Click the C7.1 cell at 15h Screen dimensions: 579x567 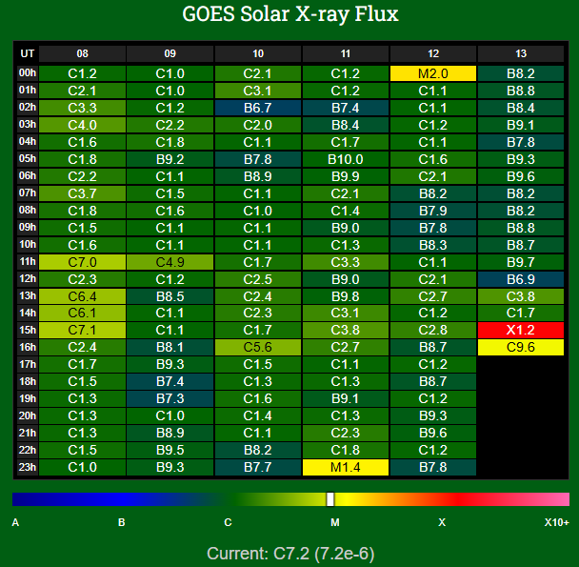pos(82,330)
